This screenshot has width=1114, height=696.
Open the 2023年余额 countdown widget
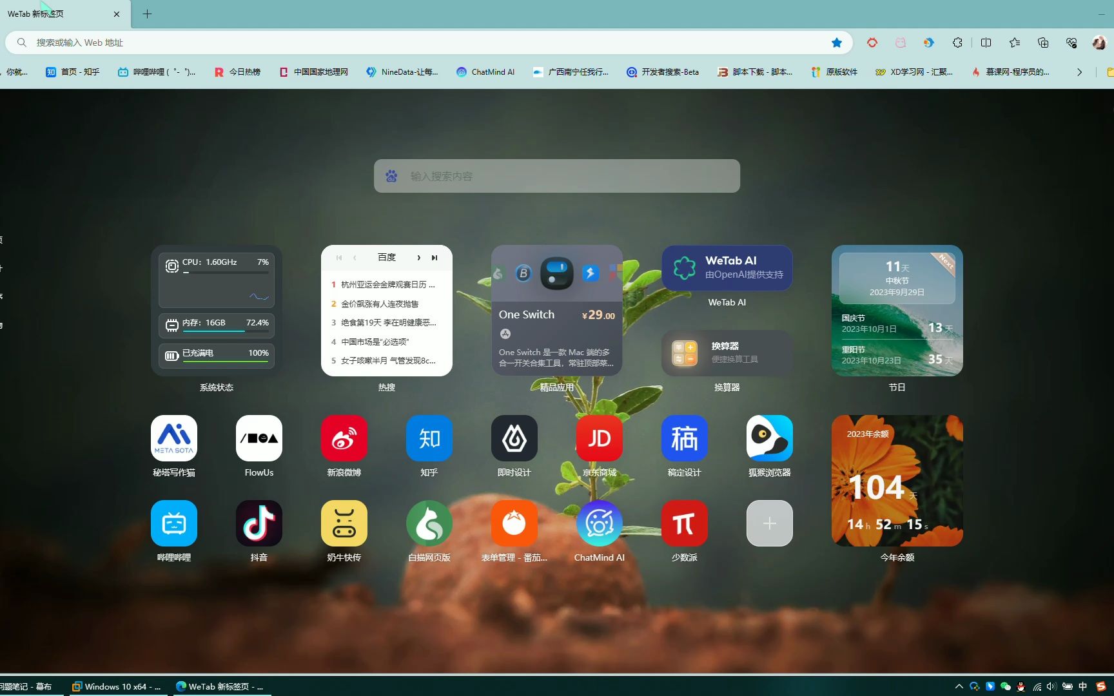[897, 481]
